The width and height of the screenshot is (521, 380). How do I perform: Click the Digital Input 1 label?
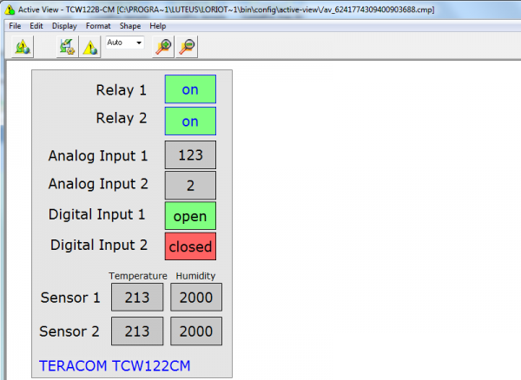[97, 214]
